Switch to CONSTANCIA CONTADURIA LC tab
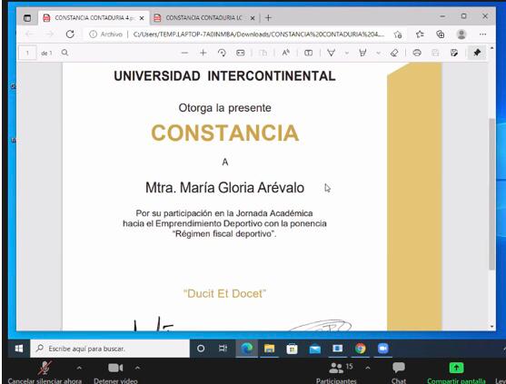The image size is (506, 384). pos(203,18)
